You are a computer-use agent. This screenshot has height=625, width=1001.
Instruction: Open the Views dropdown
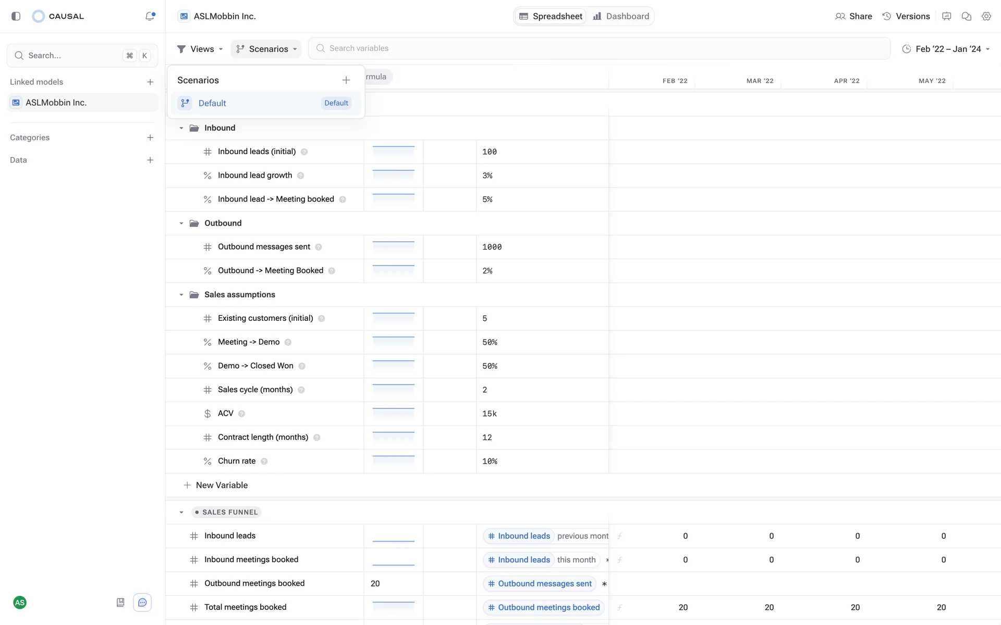coord(200,49)
